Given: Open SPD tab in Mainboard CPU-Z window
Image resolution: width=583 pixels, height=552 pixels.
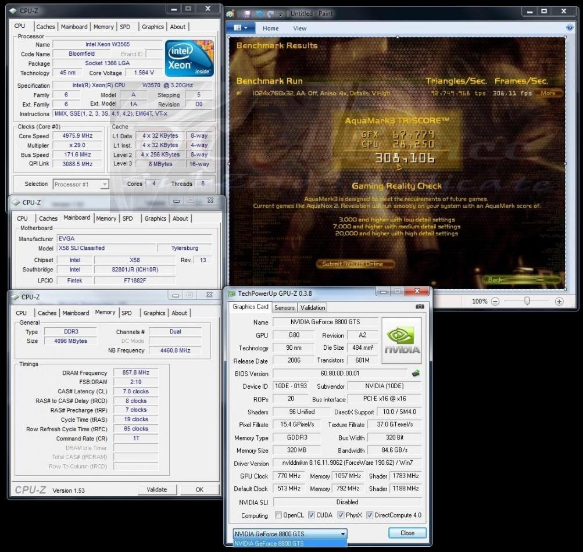Looking at the screenshot, I should pos(127,218).
